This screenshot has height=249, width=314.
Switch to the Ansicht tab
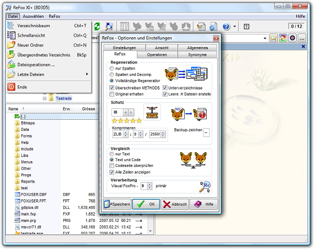(x=162, y=48)
